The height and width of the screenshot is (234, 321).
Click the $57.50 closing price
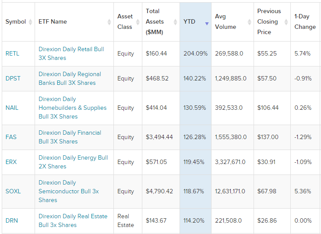(x=267, y=79)
